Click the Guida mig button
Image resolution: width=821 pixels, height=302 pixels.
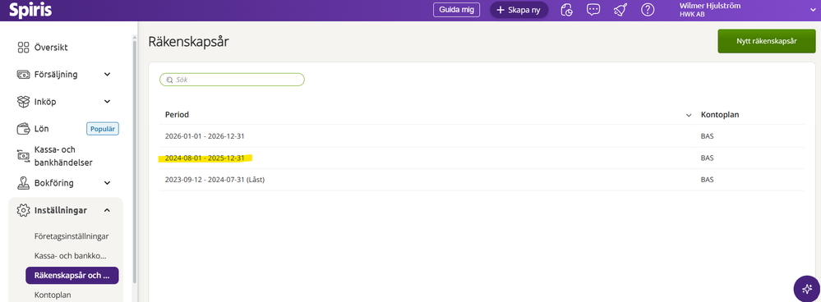coord(457,10)
